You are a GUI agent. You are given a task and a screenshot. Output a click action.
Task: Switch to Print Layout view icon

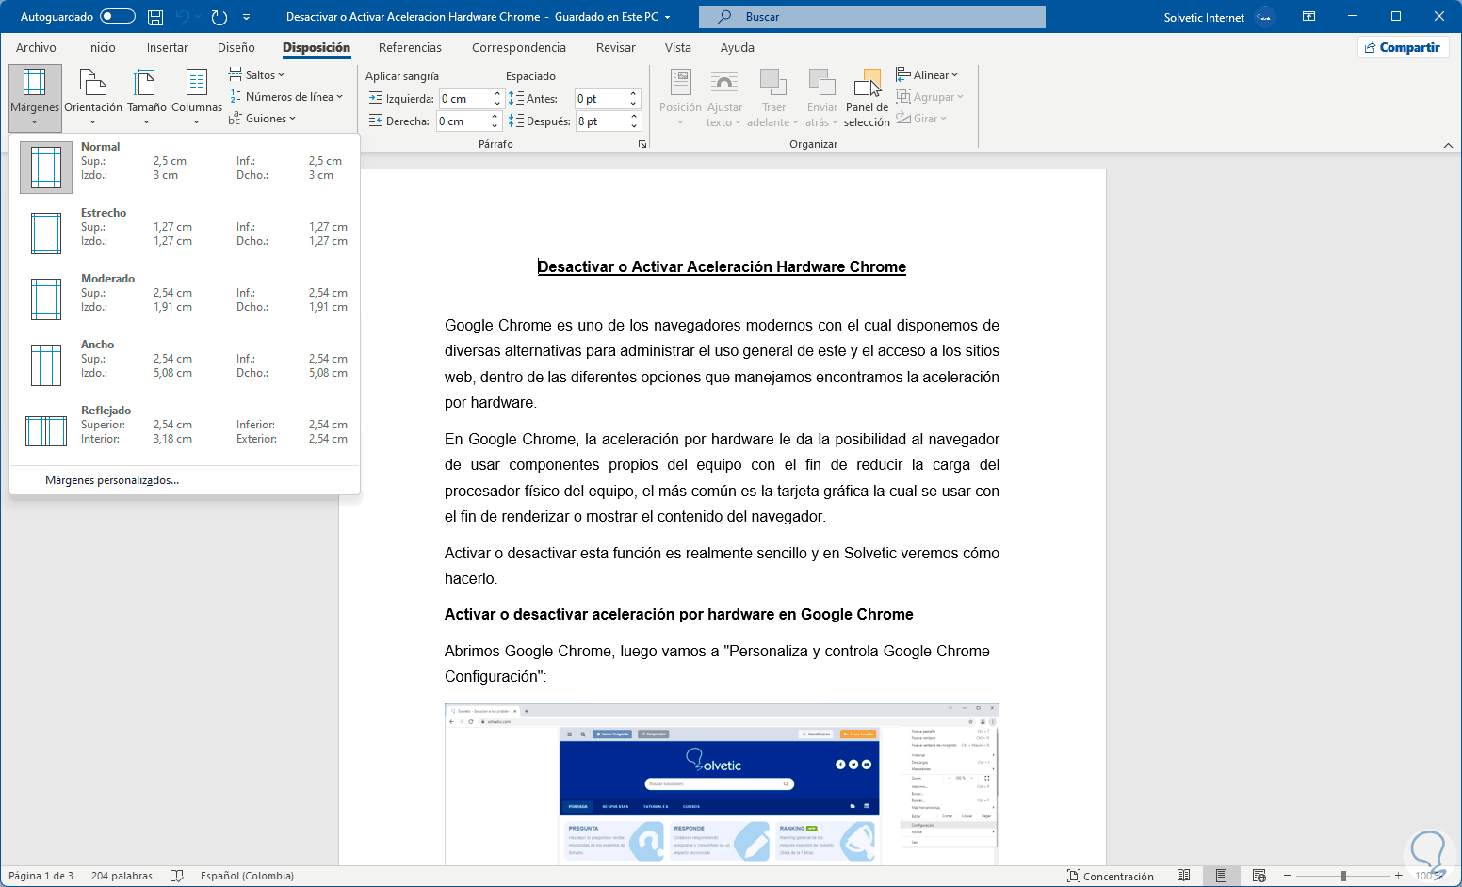(x=1221, y=877)
